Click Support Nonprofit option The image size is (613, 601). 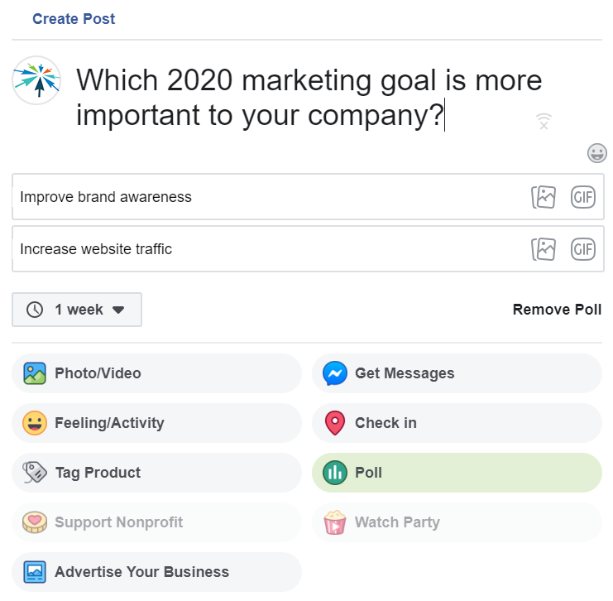pyautogui.click(x=157, y=522)
